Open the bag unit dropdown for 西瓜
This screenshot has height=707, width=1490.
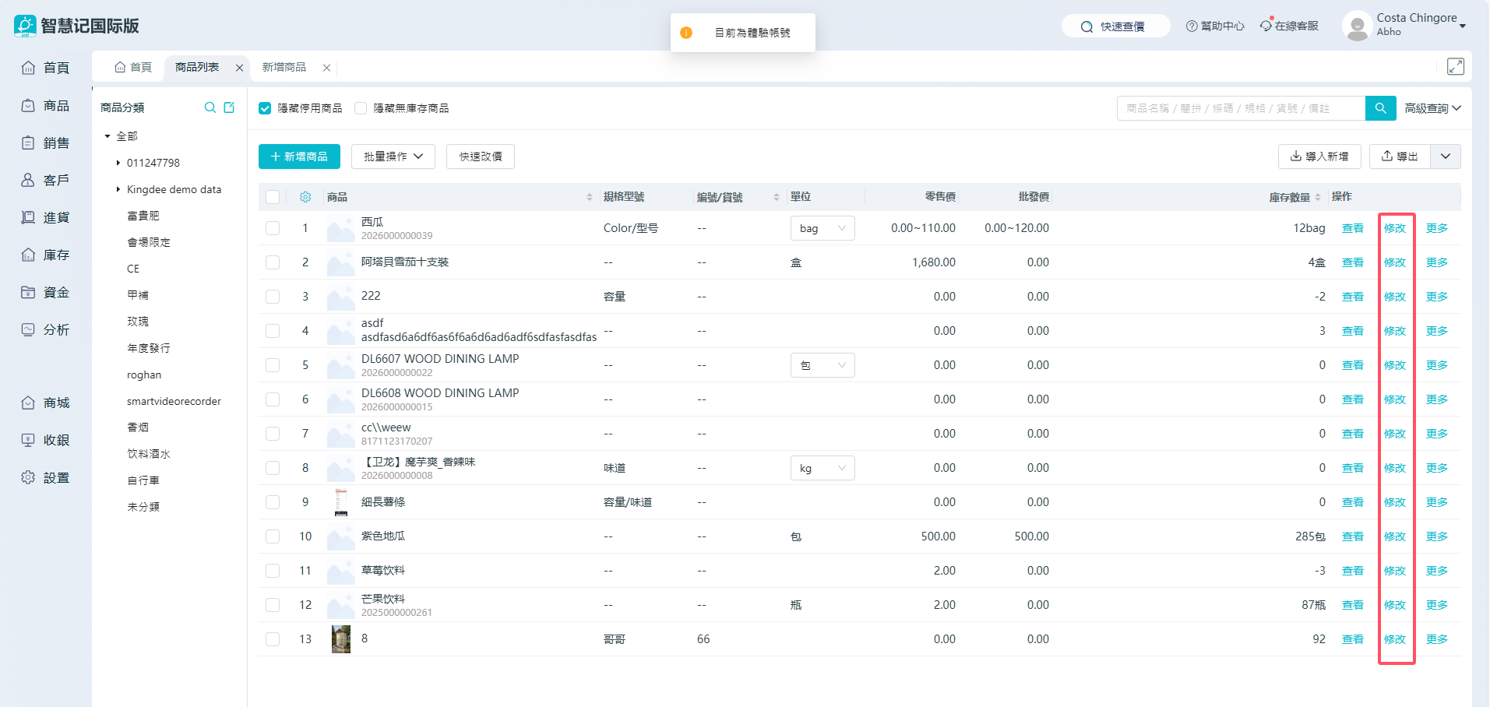tap(822, 228)
